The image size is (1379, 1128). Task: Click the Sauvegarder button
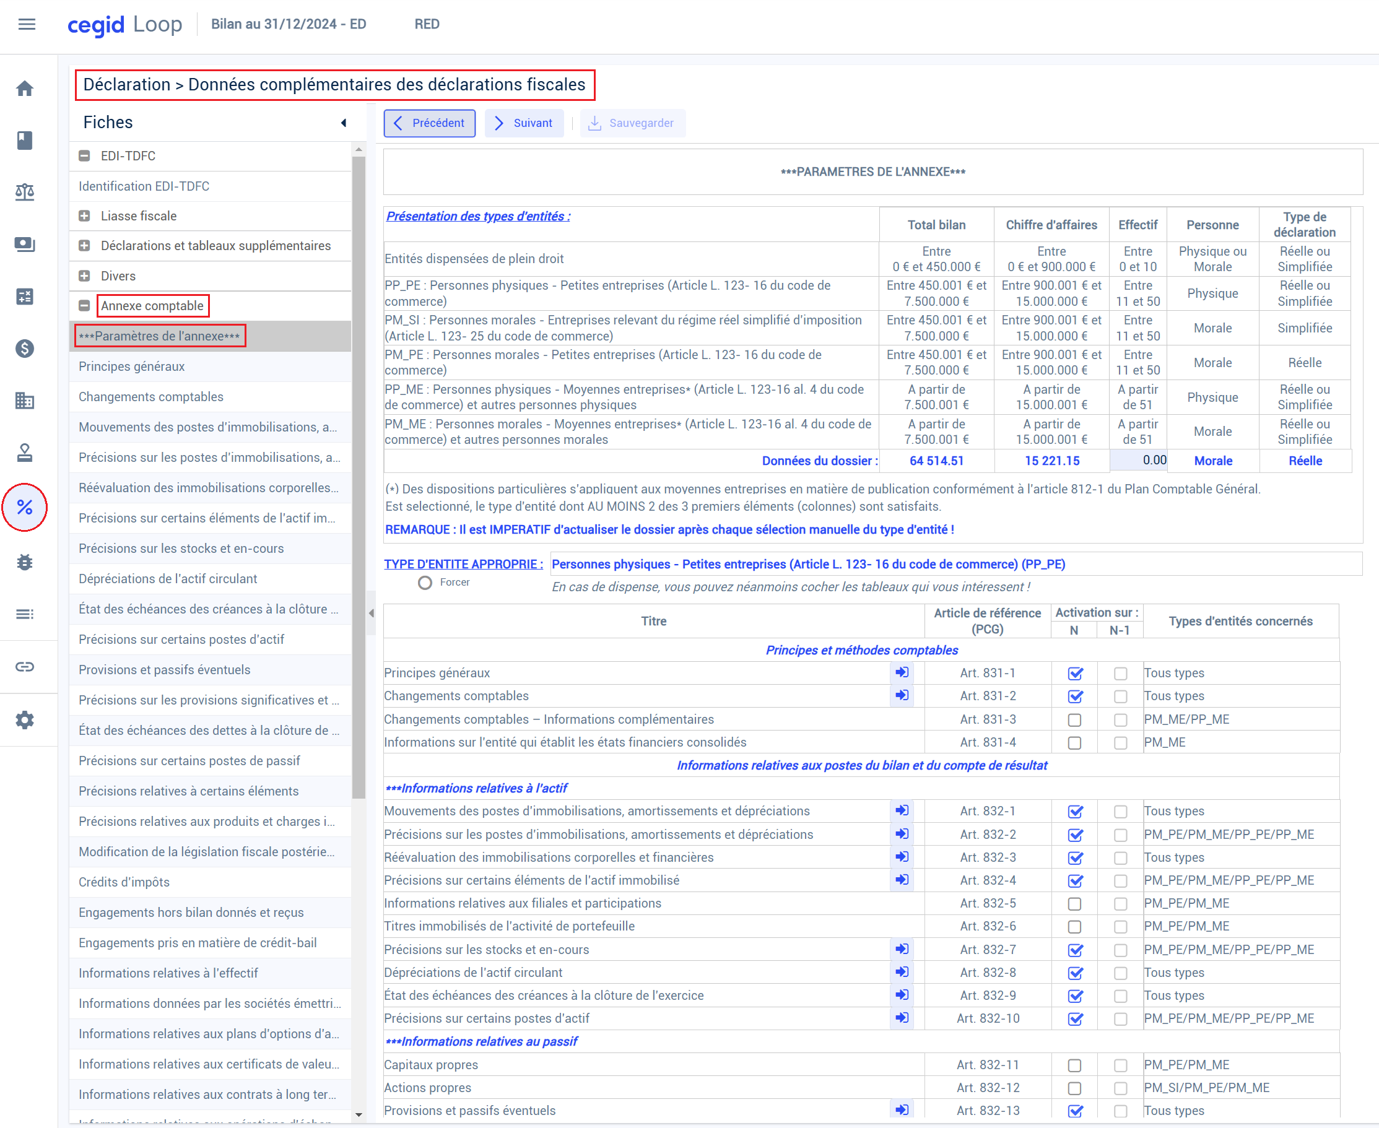point(632,123)
